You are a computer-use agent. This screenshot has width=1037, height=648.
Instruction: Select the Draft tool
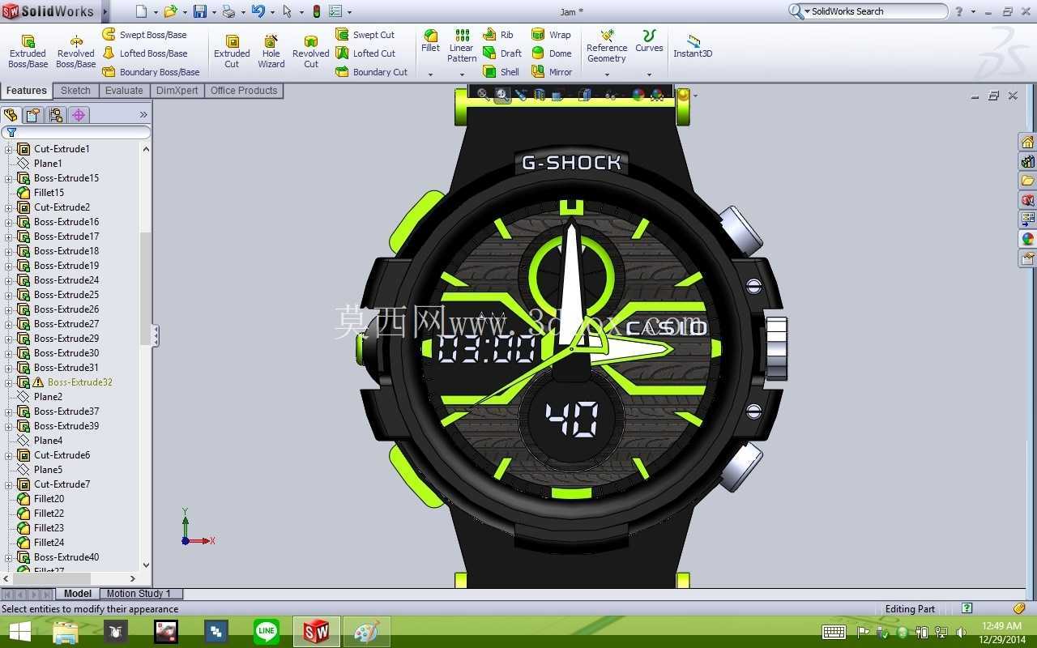click(x=502, y=53)
